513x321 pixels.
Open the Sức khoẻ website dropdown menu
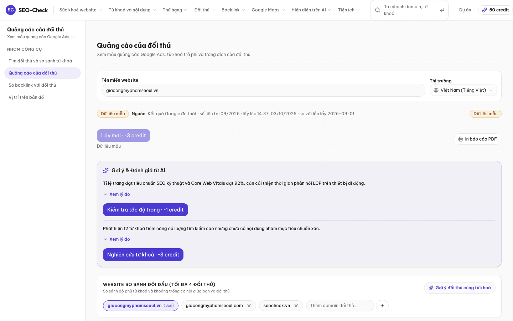coord(81,10)
